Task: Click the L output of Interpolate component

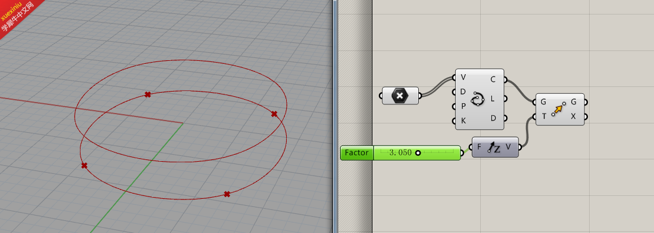Action: [492, 99]
